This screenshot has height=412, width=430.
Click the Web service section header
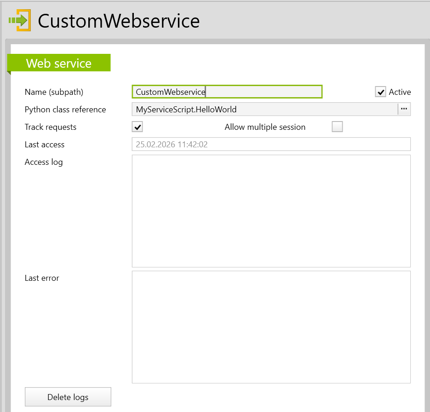click(59, 63)
